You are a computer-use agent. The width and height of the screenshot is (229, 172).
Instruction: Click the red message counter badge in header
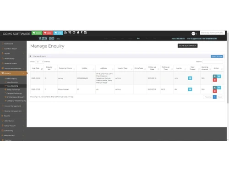(x=48, y=33)
